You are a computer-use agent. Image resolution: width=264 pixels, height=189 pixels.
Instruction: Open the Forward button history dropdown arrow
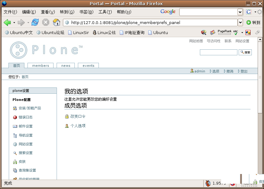(x=28, y=22)
